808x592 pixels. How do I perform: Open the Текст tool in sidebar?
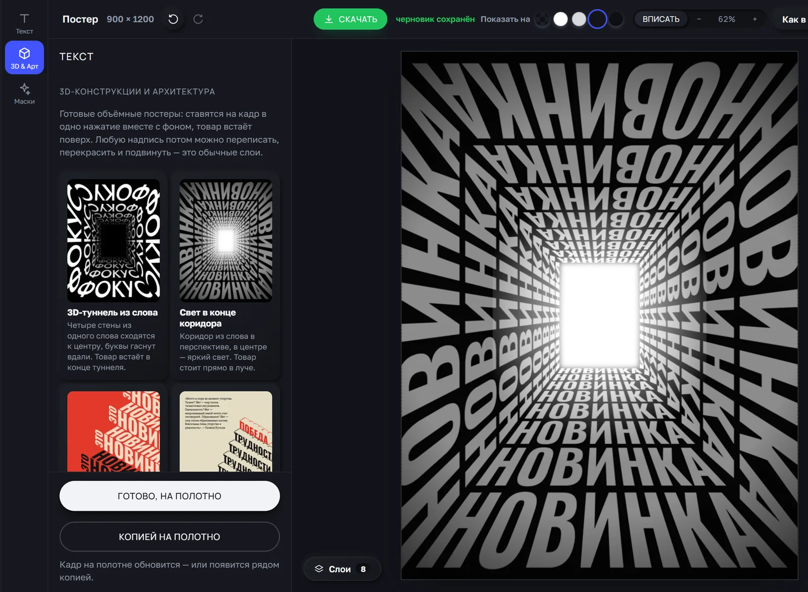[24, 24]
